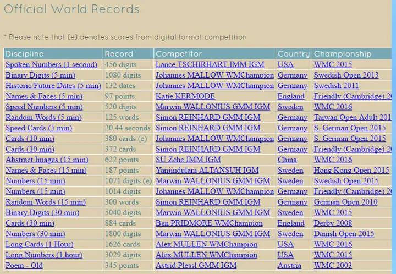
Task: Click the Competitor column header
Action: pos(215,54)
